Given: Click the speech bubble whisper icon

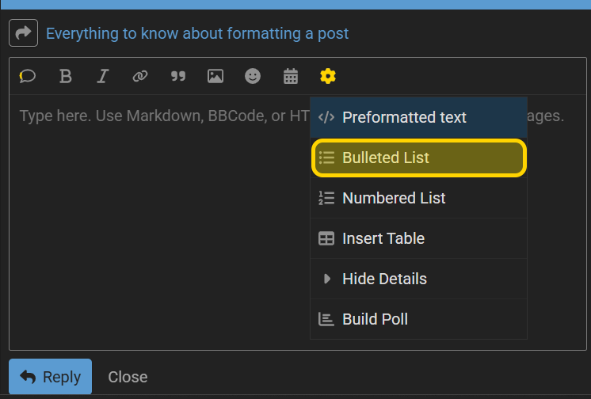Looking at the screenshot, I should coord(28,77).
